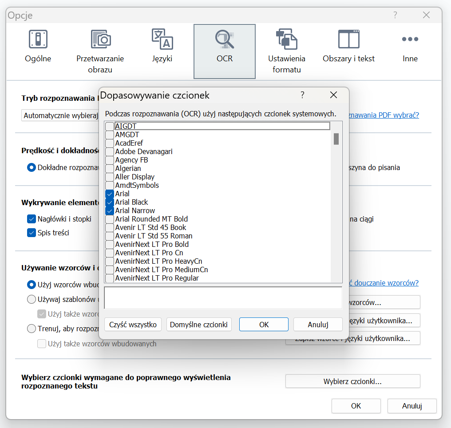The image size is (451, 428).
Task: Click the empty text field below font list
Action: coord(223,298)
